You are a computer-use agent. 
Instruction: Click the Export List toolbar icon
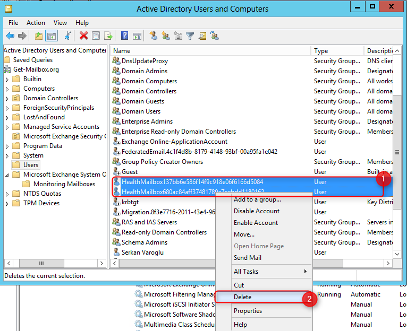(x=108, y=36)
